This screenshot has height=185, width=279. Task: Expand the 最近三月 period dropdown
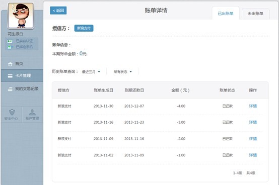(x=91, y=72)
